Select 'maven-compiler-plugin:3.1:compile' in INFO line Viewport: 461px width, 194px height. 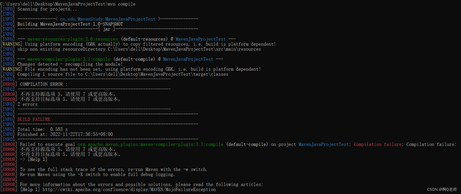coord(69,59)
